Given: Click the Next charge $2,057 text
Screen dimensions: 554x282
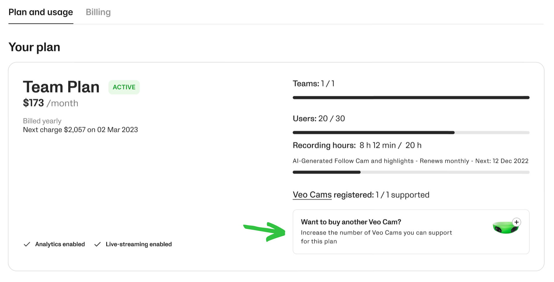Looking at the screenshot, I should pos(80,130).
